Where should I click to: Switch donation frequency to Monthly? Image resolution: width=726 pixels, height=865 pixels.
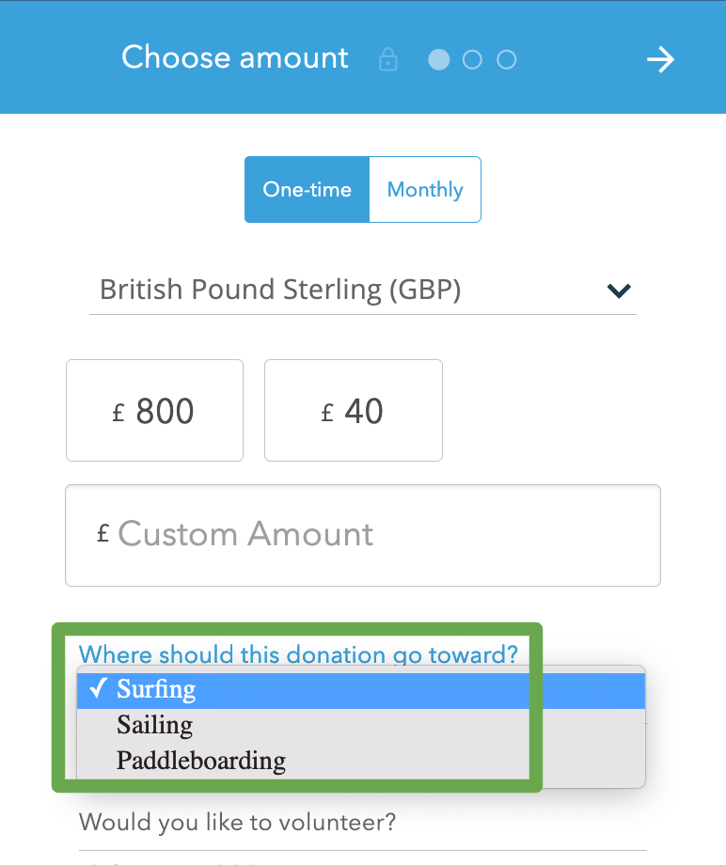coord(425,189)
